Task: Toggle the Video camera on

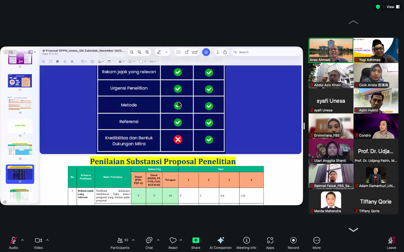Action: coord(38,243)
